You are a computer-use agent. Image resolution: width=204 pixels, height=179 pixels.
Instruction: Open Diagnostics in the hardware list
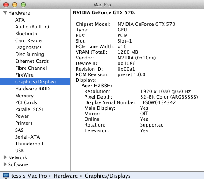coord(28,47)
